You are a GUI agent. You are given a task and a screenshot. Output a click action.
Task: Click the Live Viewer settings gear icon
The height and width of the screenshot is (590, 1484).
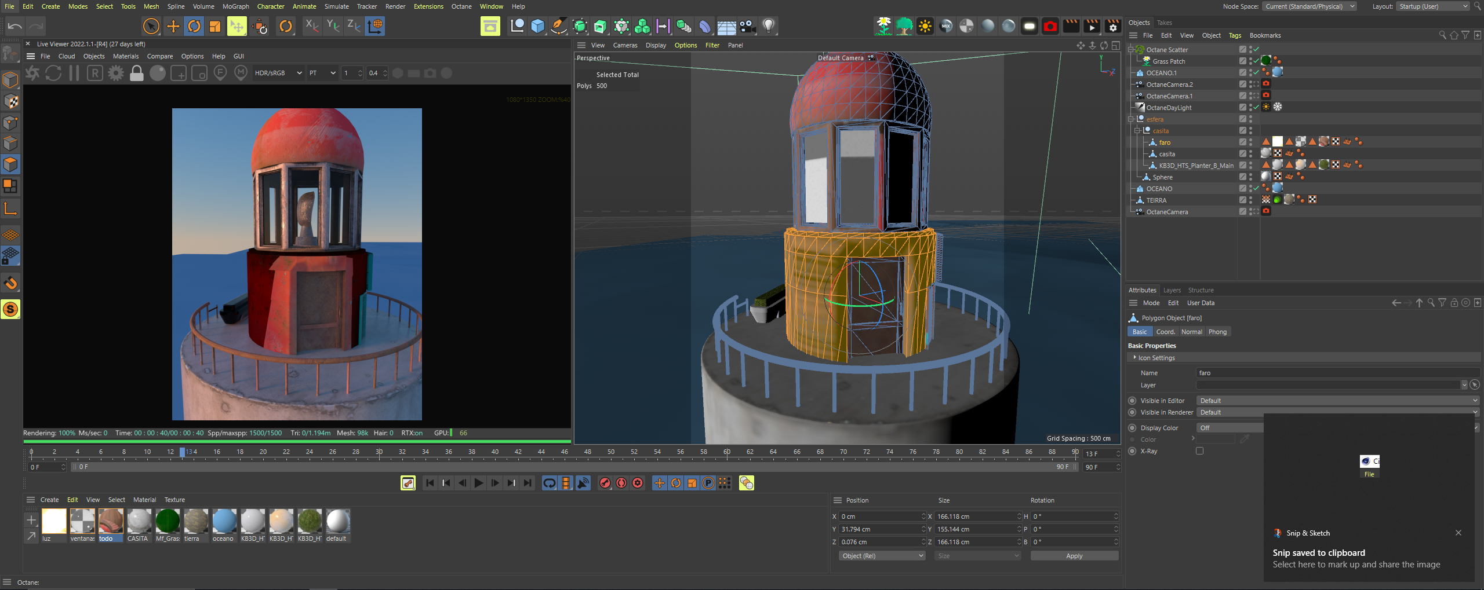[116, 74]
